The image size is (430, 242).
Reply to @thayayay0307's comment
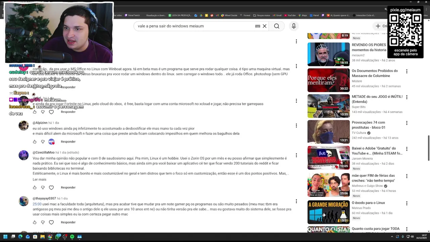click(68, 223)
